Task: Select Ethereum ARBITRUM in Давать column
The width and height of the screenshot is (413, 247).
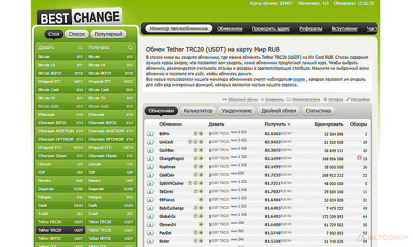Action: click(61, 131)
